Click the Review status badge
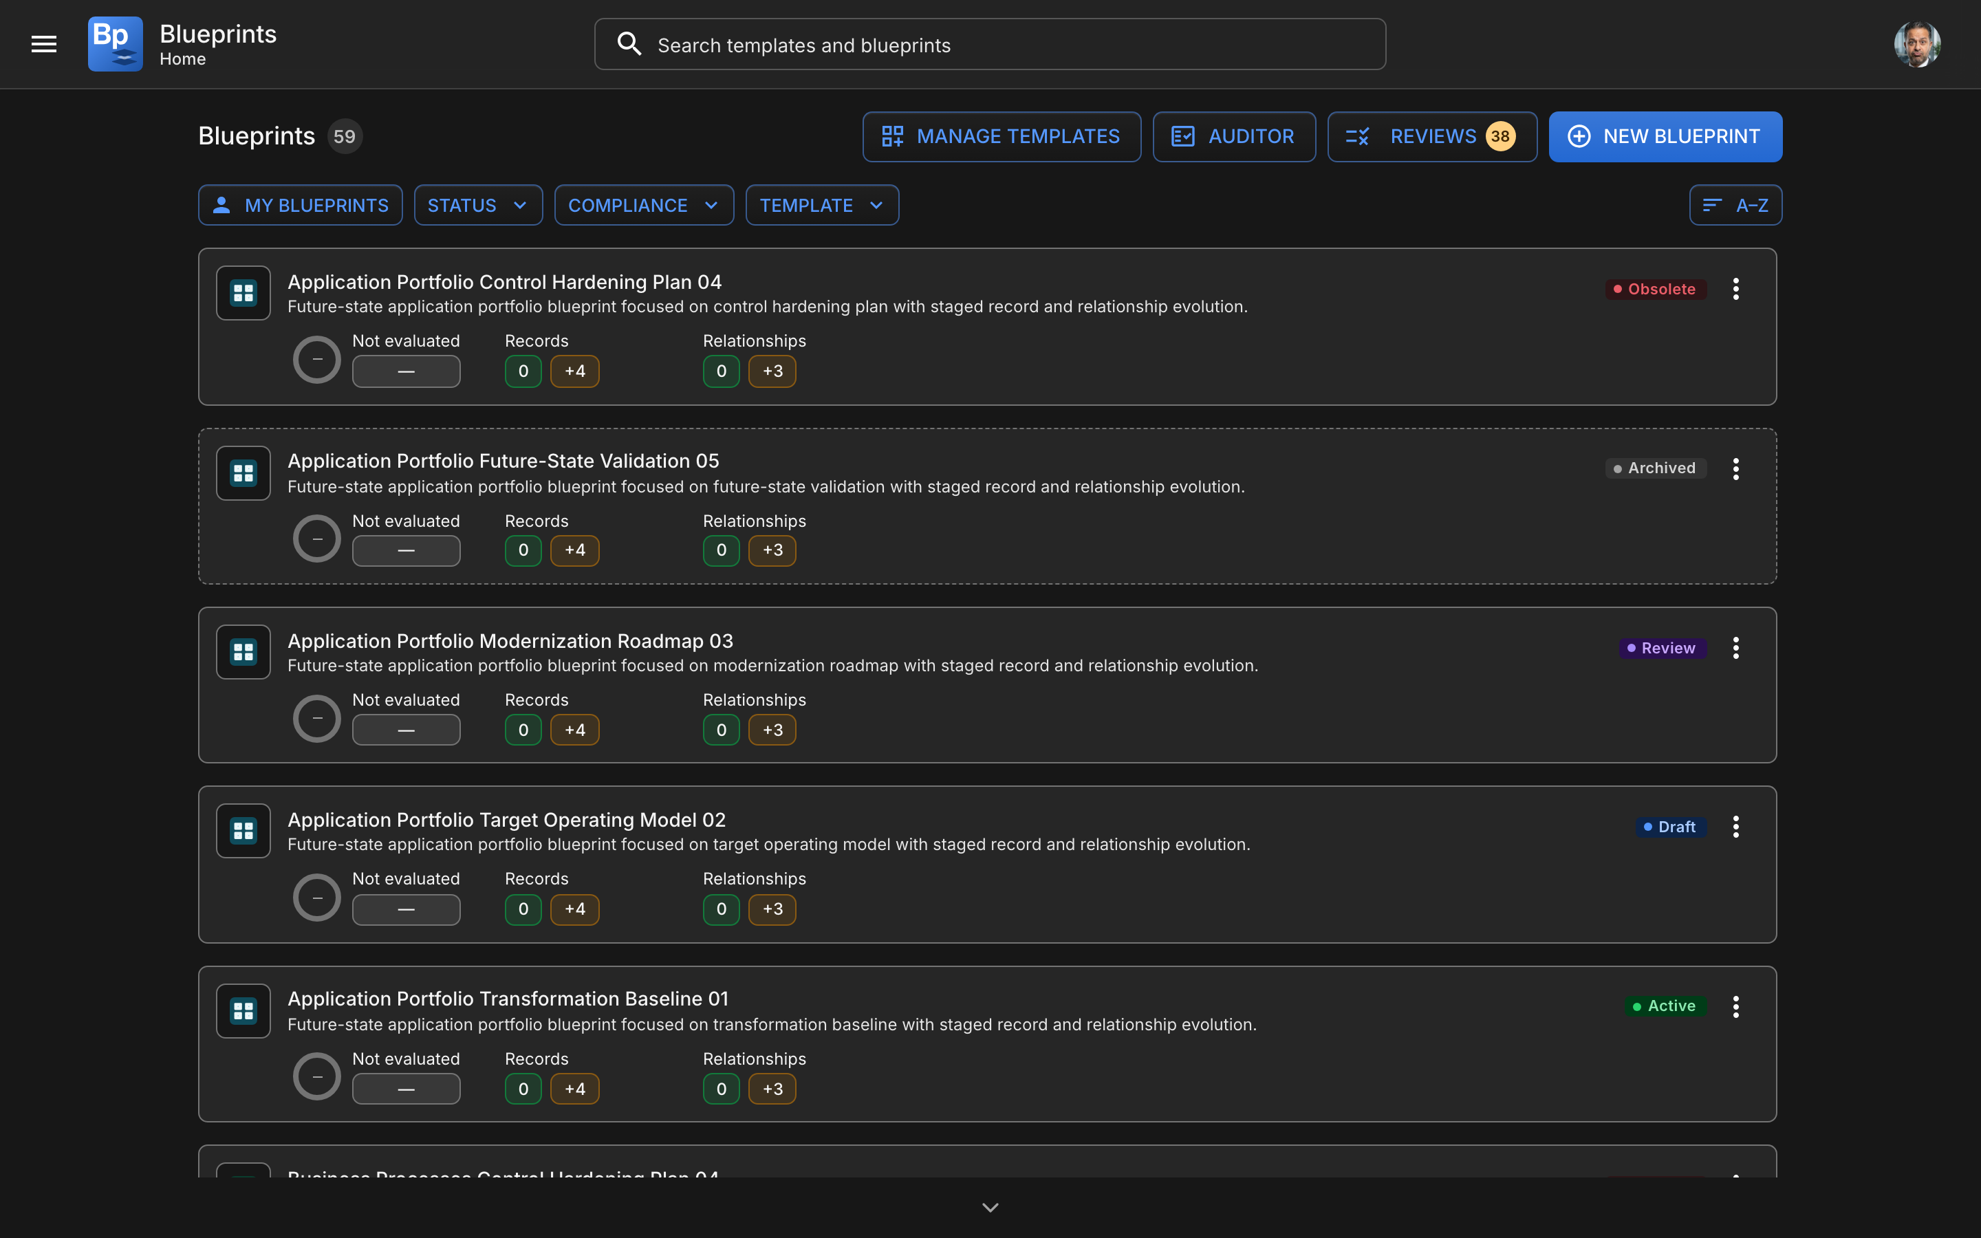Image resolution: width=1981 pixels, height=1238 pixels. 1662,649
